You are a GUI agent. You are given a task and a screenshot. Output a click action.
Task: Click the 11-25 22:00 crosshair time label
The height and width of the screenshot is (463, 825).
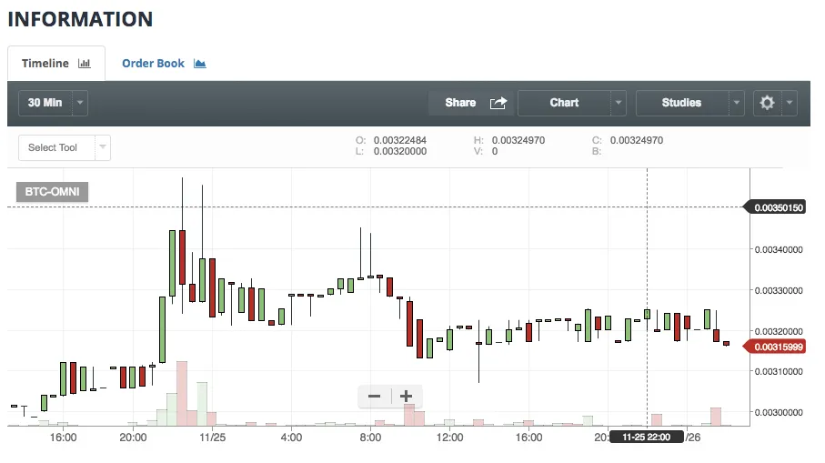coord(646,438)
